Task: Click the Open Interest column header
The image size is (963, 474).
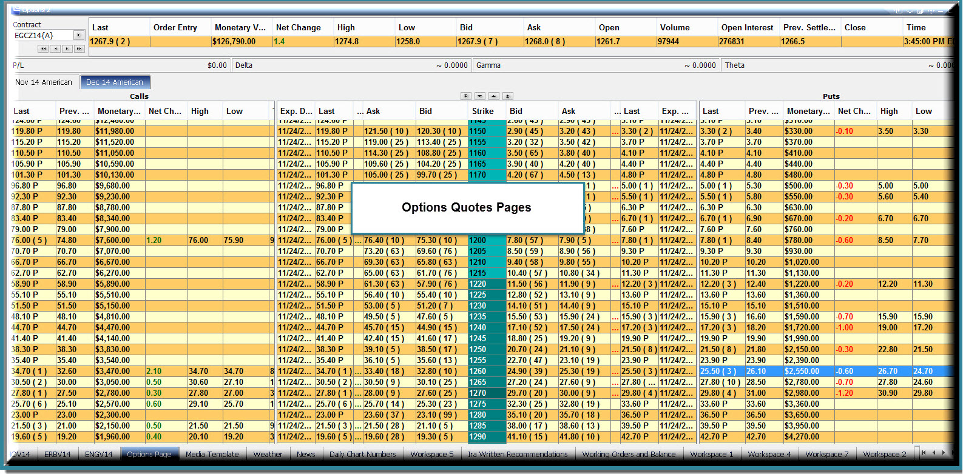Action: pyautogui.click(x=749, y=27)
